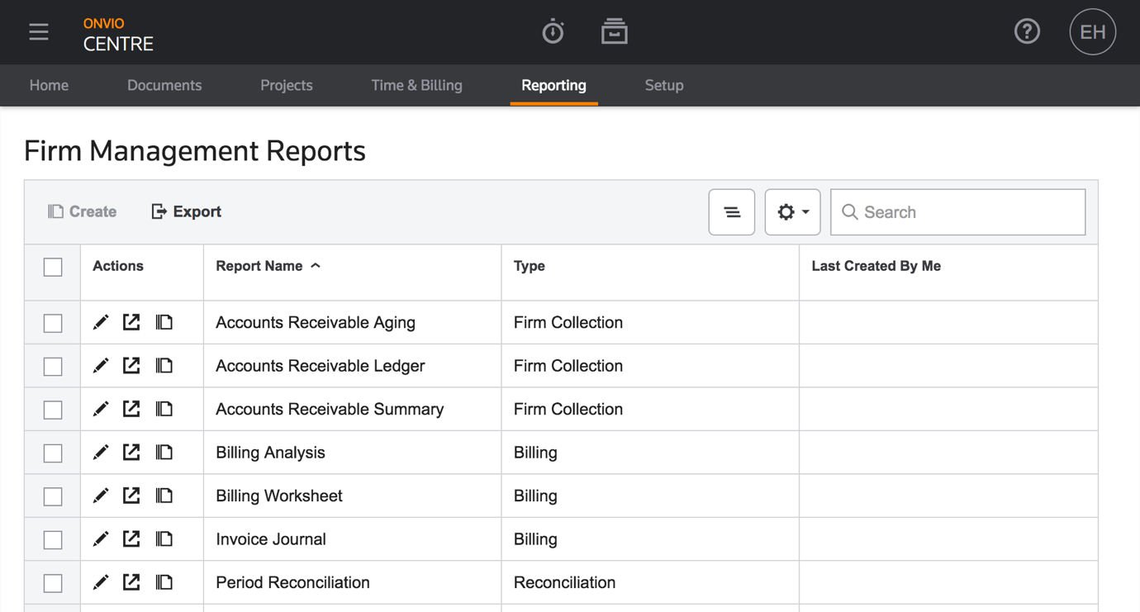Open Billing Analysis in new window

[x=131, y=452]
